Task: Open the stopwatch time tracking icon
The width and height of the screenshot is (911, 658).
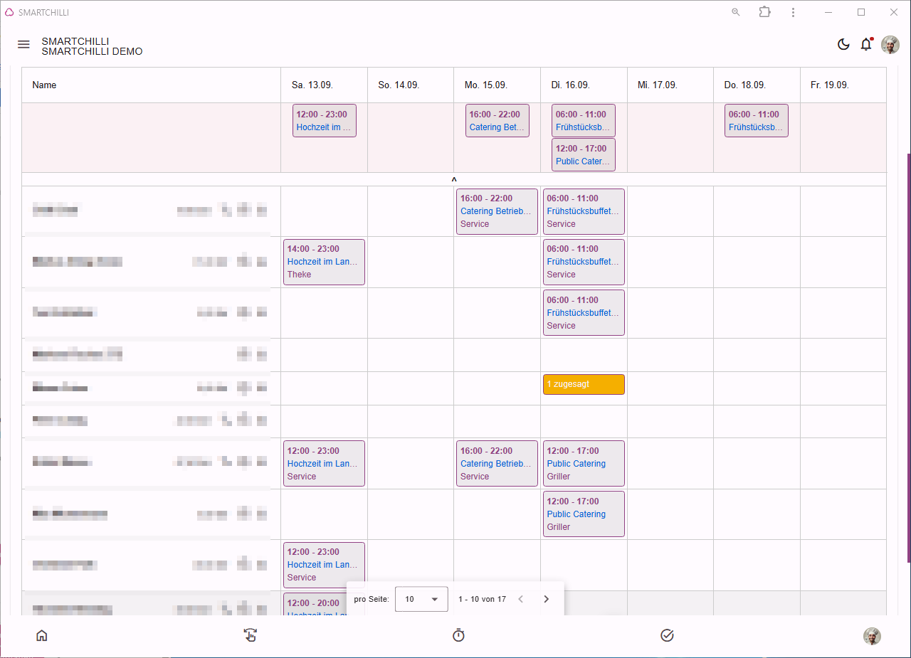Action: click(458, 635)
